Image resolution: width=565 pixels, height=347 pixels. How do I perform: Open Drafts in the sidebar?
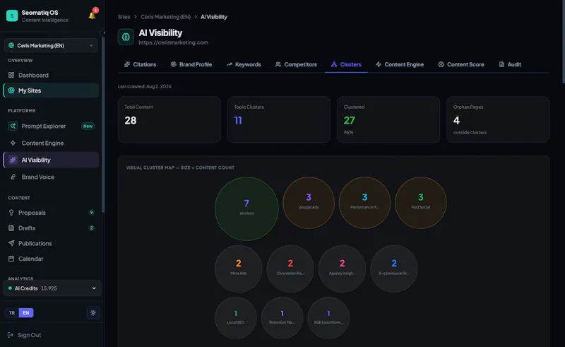pos(51,228)
